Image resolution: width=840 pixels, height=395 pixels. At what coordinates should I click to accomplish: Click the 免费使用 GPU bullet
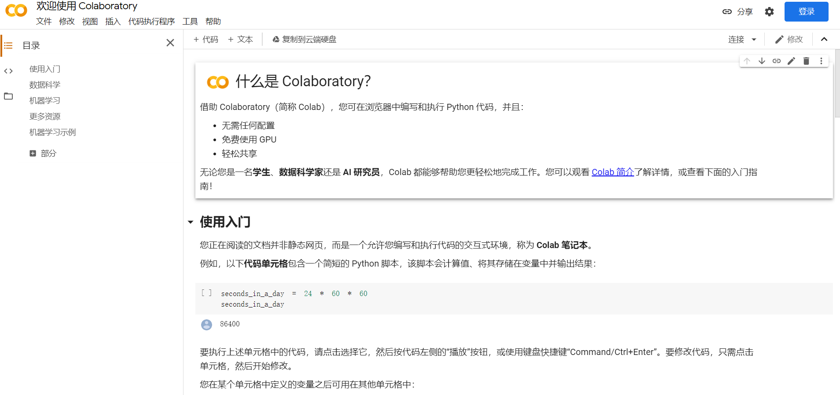[249, 139]
